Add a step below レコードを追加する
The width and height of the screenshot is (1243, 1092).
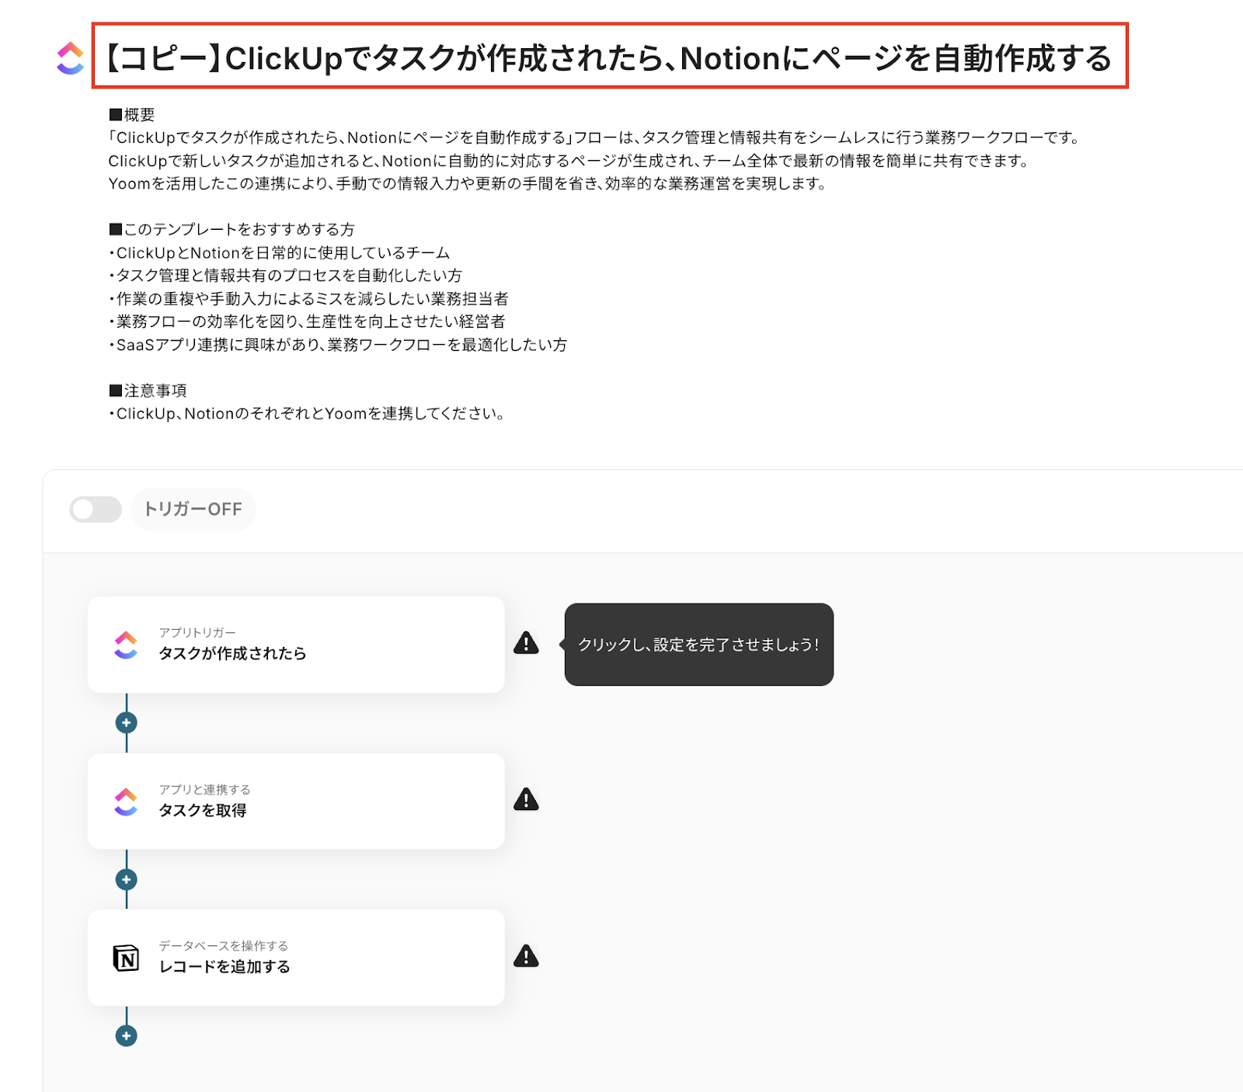coord(127,1035)
